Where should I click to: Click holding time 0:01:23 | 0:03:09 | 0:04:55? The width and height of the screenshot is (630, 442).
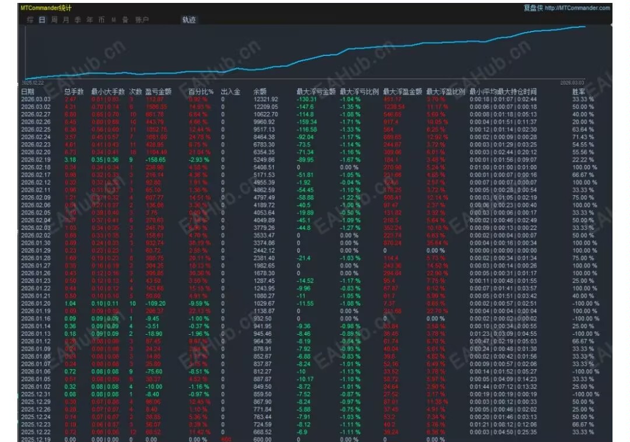(x=503, y=334)
